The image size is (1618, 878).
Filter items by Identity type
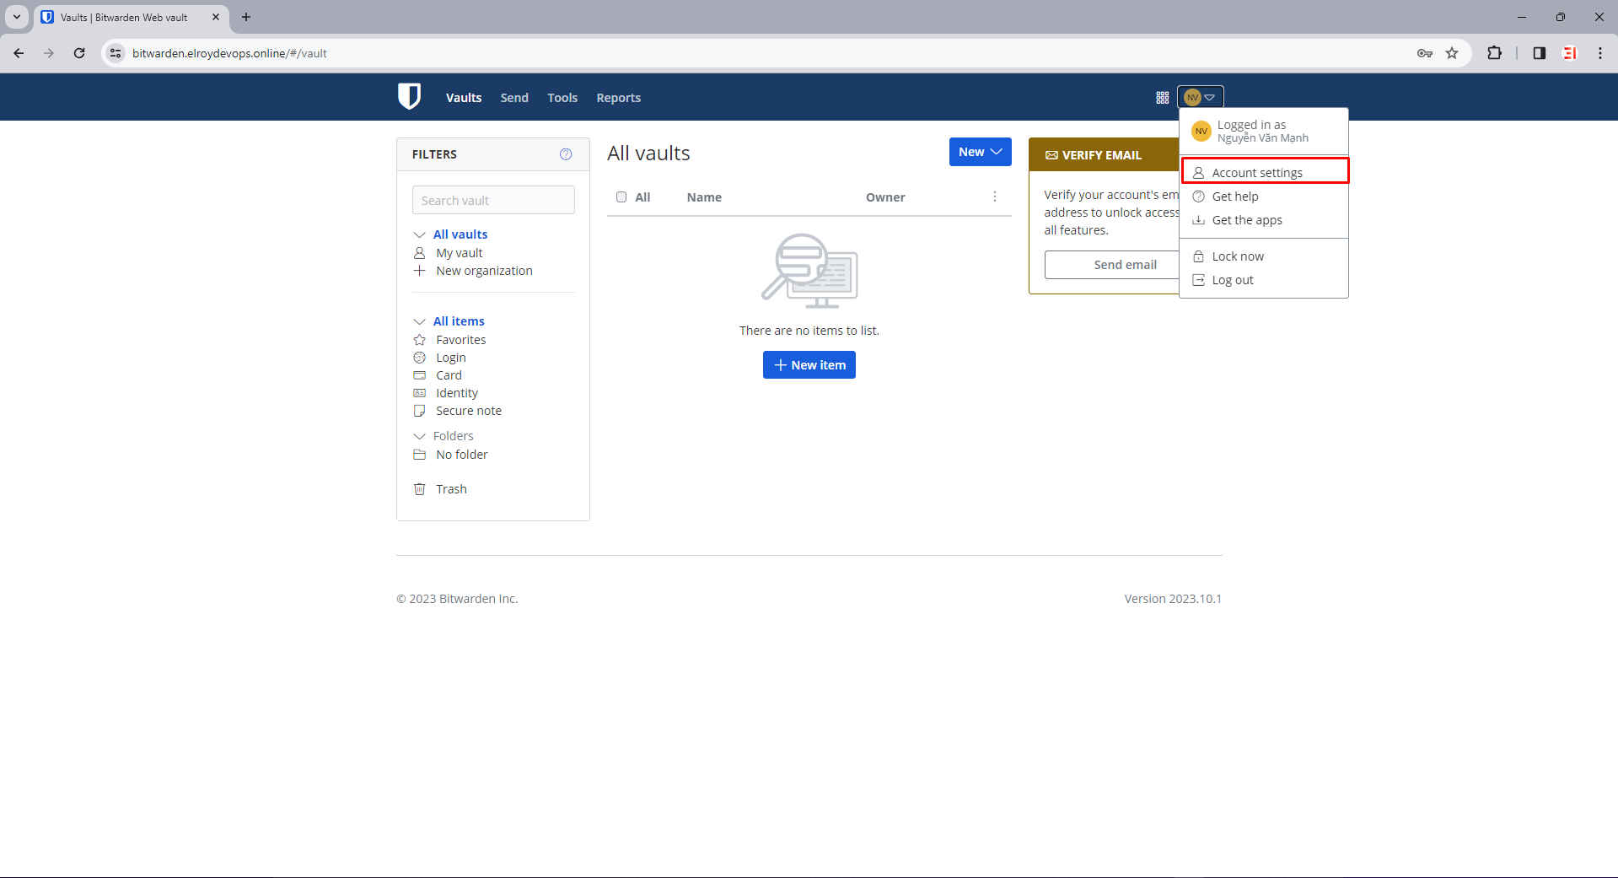pos(457,393)
